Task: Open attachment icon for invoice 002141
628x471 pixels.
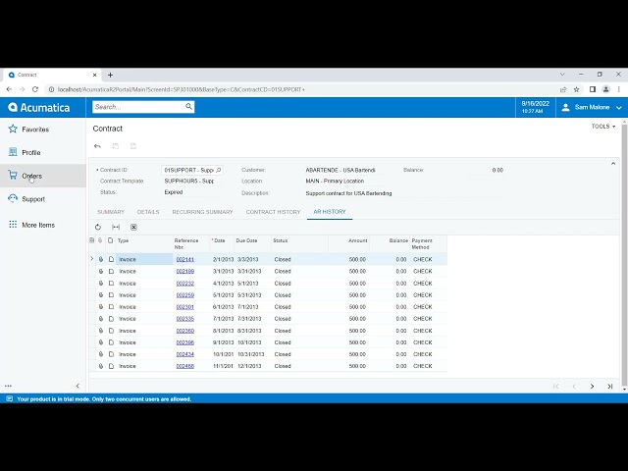Action: click(101, 259)
